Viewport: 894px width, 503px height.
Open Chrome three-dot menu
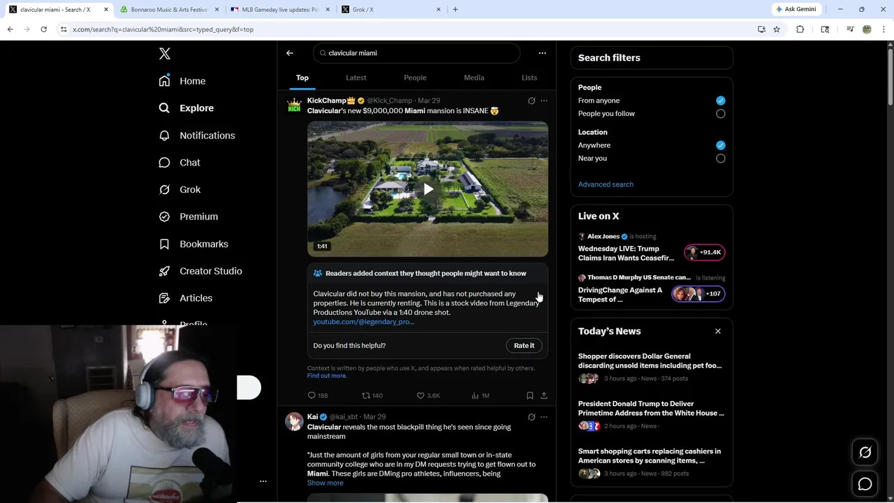(884, 29)
